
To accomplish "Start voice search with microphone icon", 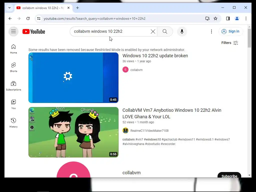I will tap(182, 31).
